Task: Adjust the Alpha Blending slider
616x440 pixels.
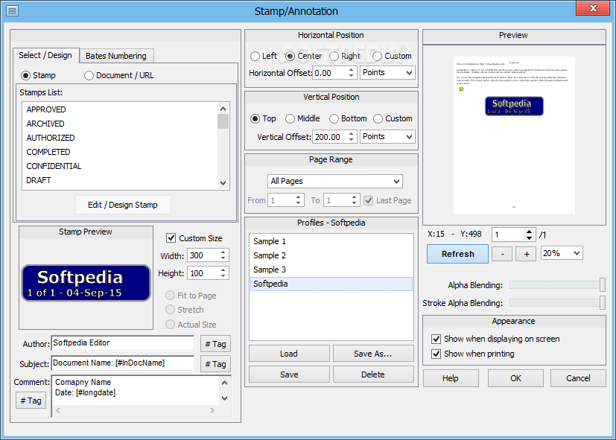Action: [x=603, y=285]
